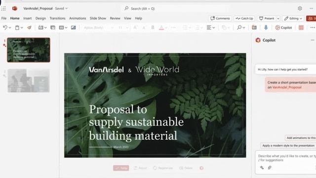Open the font name combo box
Screen dimensions: 316x178
pyautogui.click(x=99, y=28)
